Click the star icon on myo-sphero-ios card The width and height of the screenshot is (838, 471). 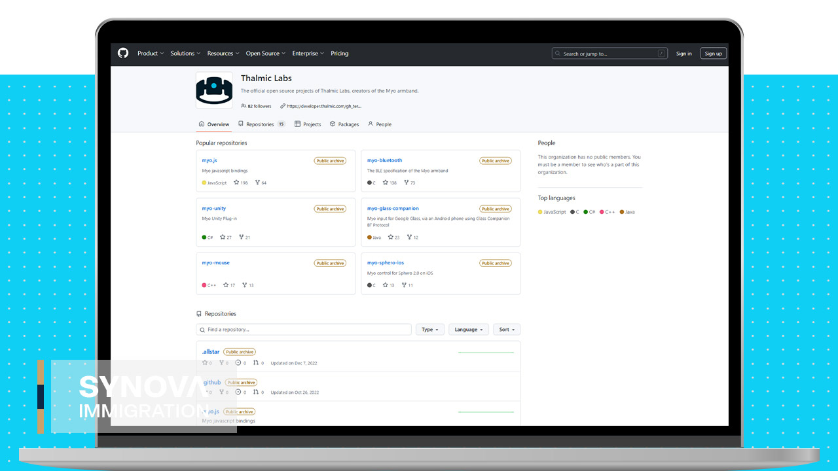point(386,285)
